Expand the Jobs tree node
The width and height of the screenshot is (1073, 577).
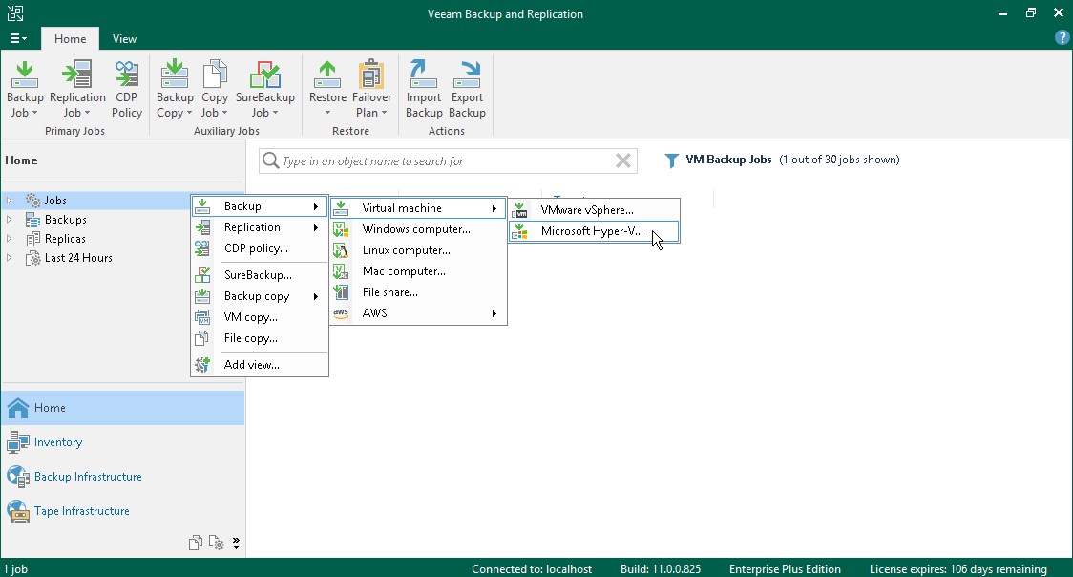coord(10,201)
